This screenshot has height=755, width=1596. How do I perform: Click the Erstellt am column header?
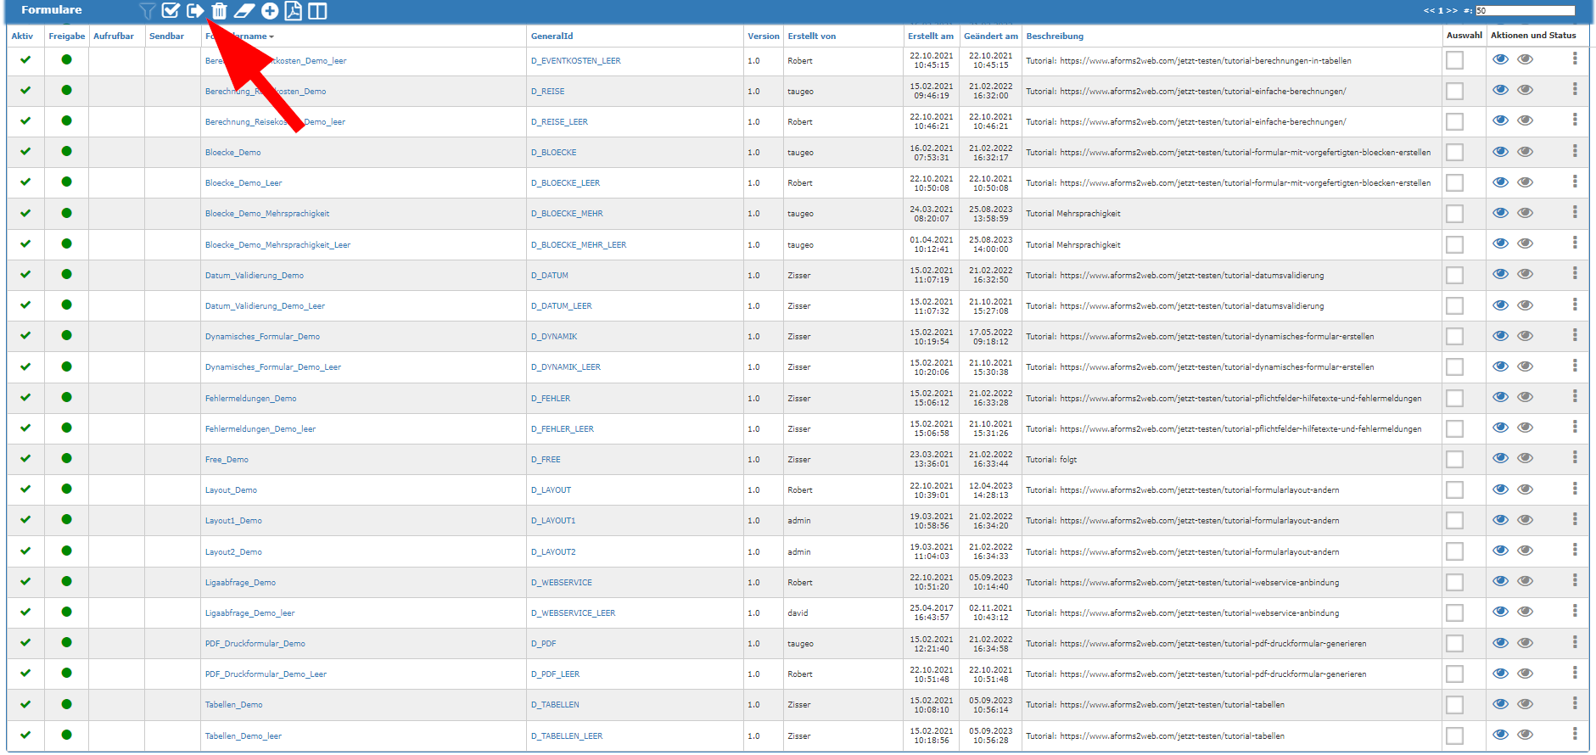click(x=930, y=36)
